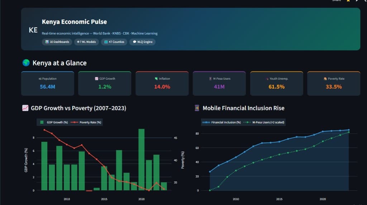Toggle Financial Inclusion (%) legend series

click(x=221, y=122)
